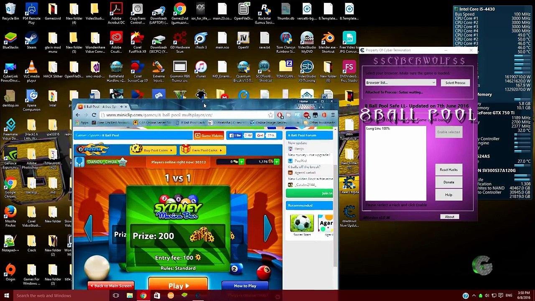Launch PS4 Remote Play from the desktop
Viewport: 535px width, 301px height.
pos(31,13)
